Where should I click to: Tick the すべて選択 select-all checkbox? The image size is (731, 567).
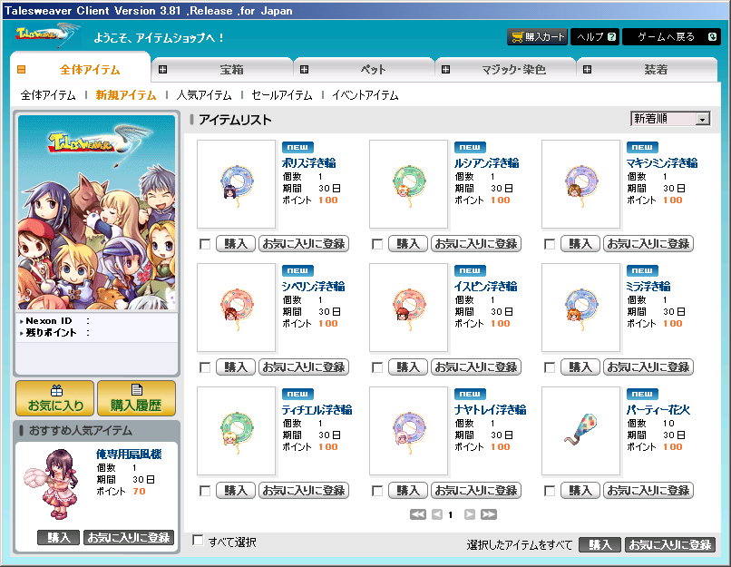[x=198, y=541]
